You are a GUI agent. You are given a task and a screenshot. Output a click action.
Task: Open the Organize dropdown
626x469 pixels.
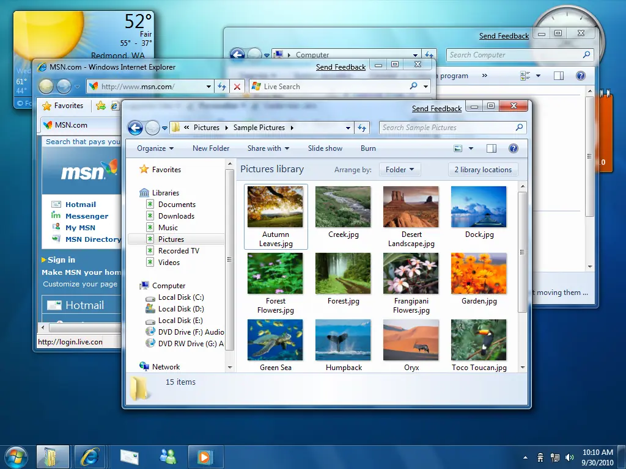(154, 148)
